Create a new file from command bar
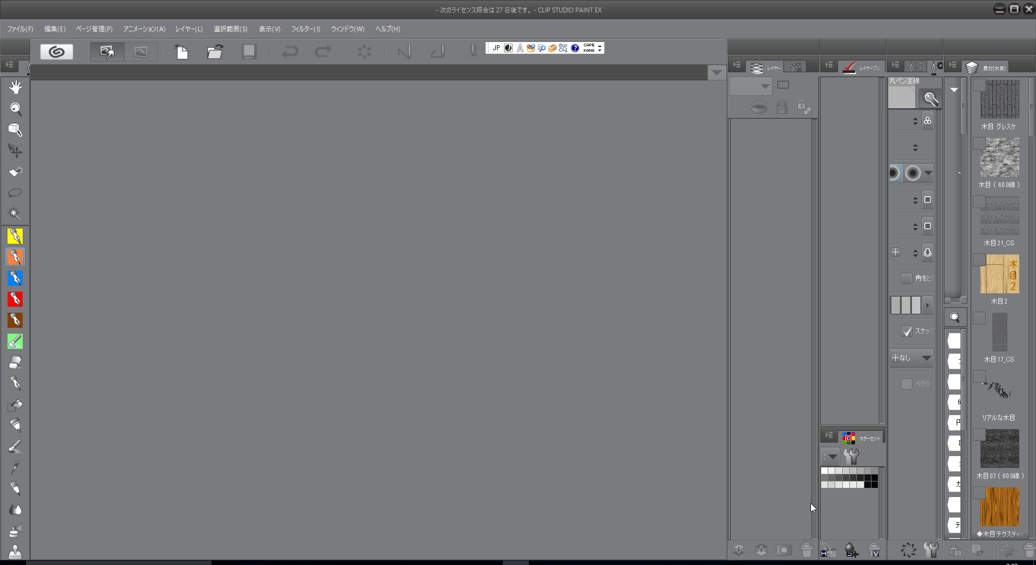This screenshot has width=1036, height=565. (x=181, y=52)
